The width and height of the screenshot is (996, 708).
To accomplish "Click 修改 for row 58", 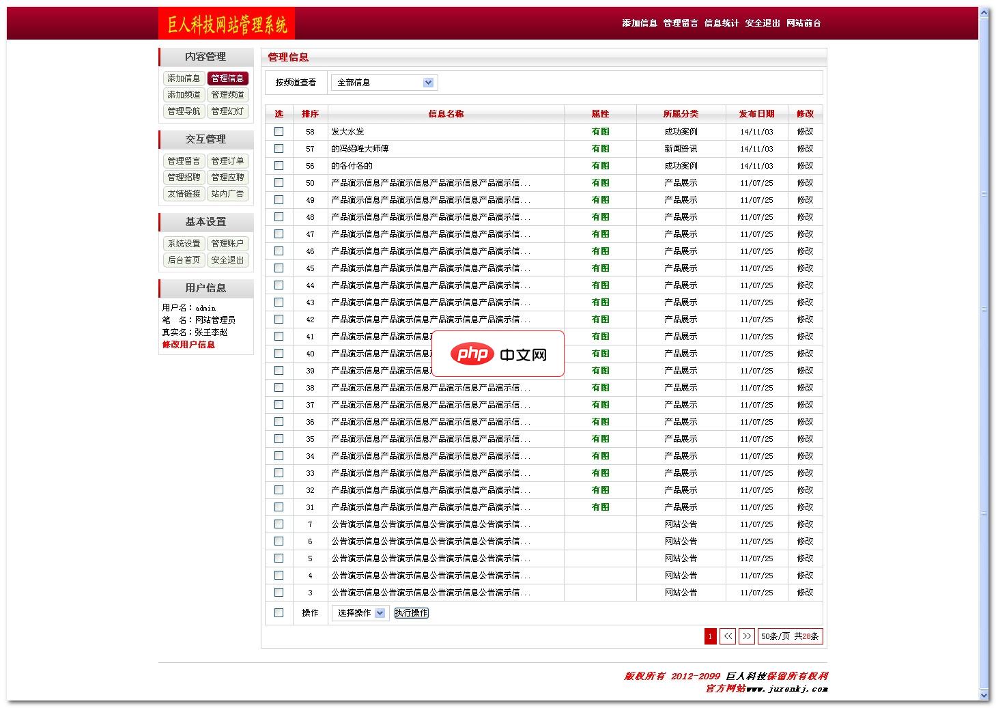I will click(x=805, y=132).
